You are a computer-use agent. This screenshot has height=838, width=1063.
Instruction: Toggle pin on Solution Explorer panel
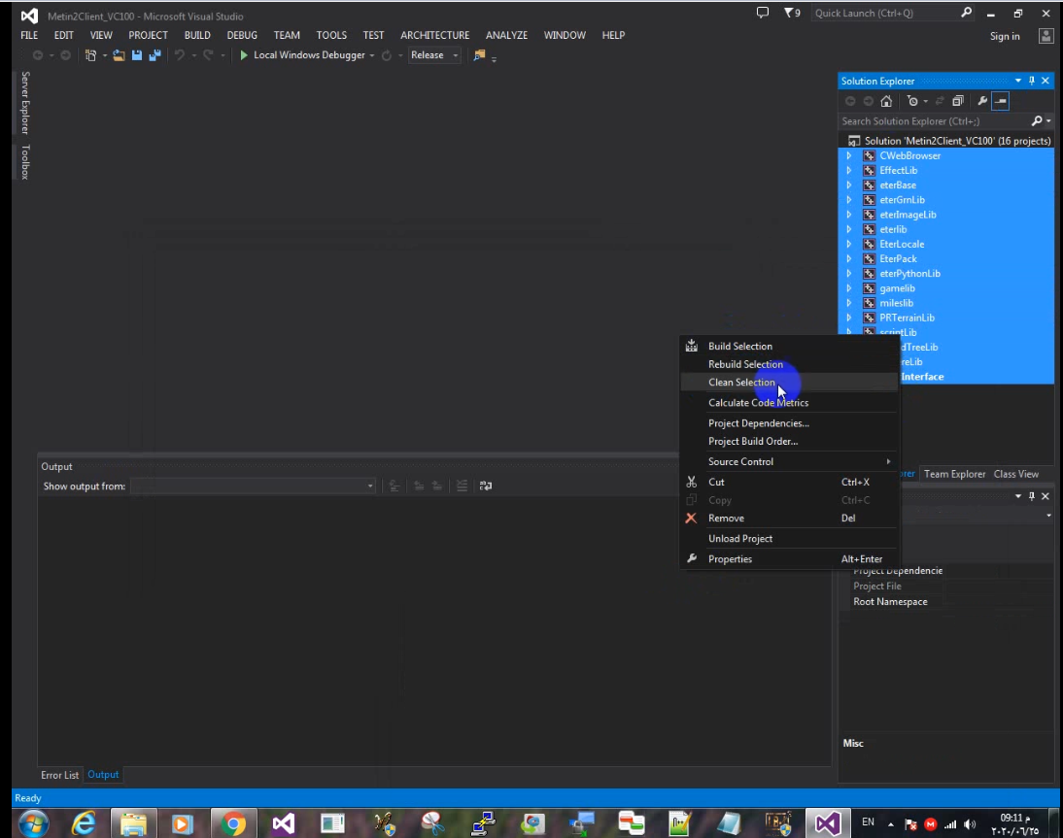(x=1032, y=81)
